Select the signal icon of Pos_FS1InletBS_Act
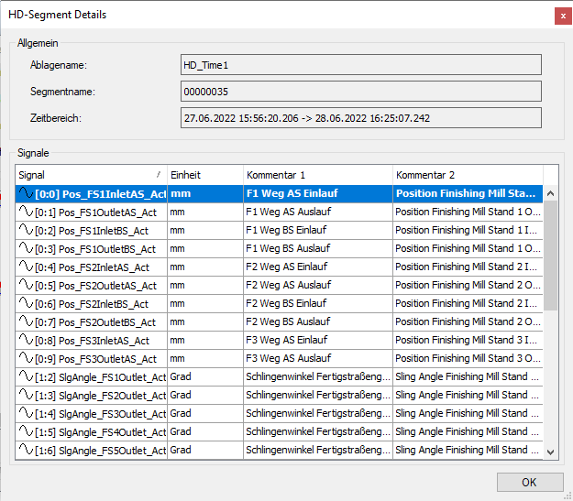The image size is (573, 501). [25, 230]
